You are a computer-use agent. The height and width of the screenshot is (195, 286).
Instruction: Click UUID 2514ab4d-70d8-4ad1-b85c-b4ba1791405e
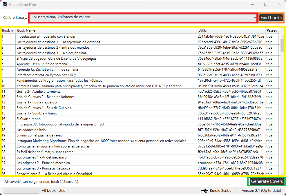point(231,37)
